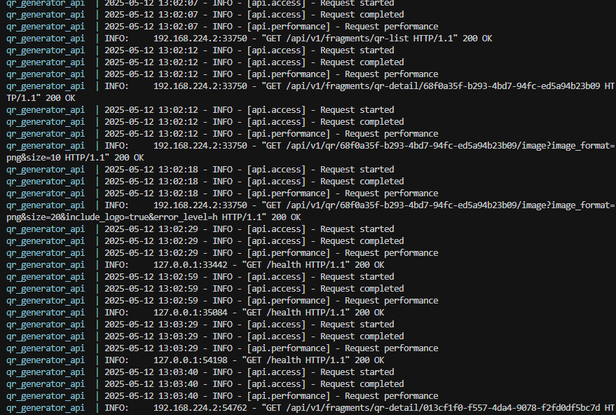
Task: Click the 192.168.224.2:54762 client address
Action: tap(200, 408)
